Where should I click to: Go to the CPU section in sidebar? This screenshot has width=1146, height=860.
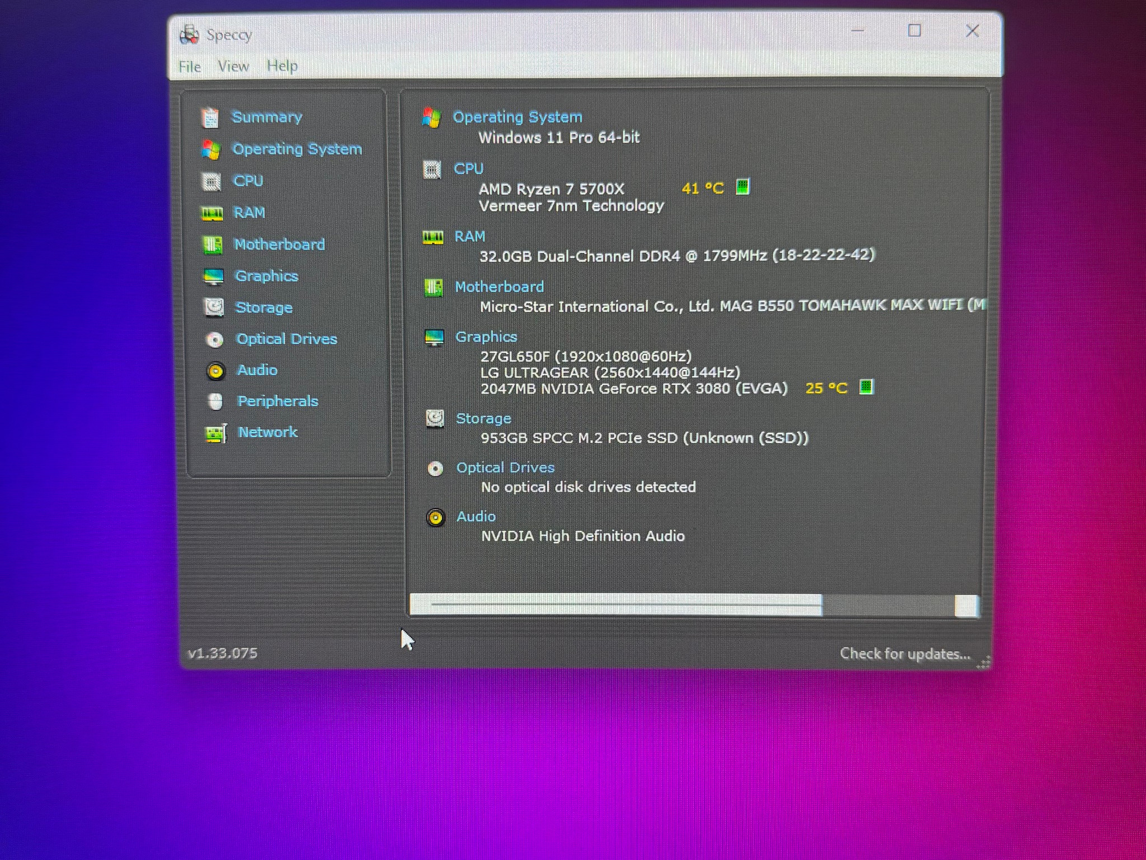click(x=248, y=181)
